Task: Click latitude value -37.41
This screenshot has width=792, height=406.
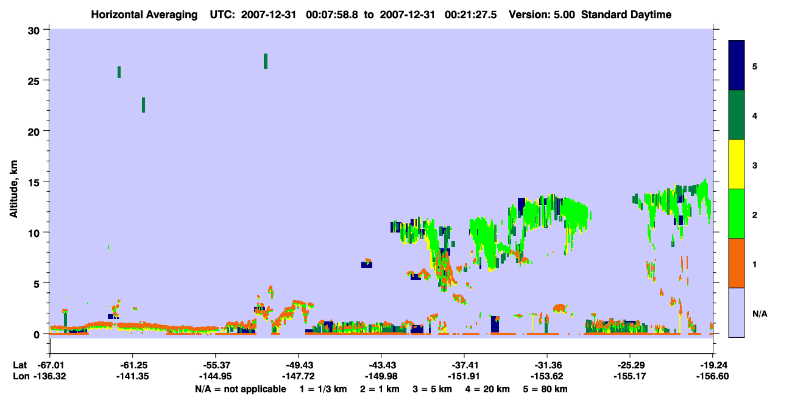Action: tap(464, 365)
